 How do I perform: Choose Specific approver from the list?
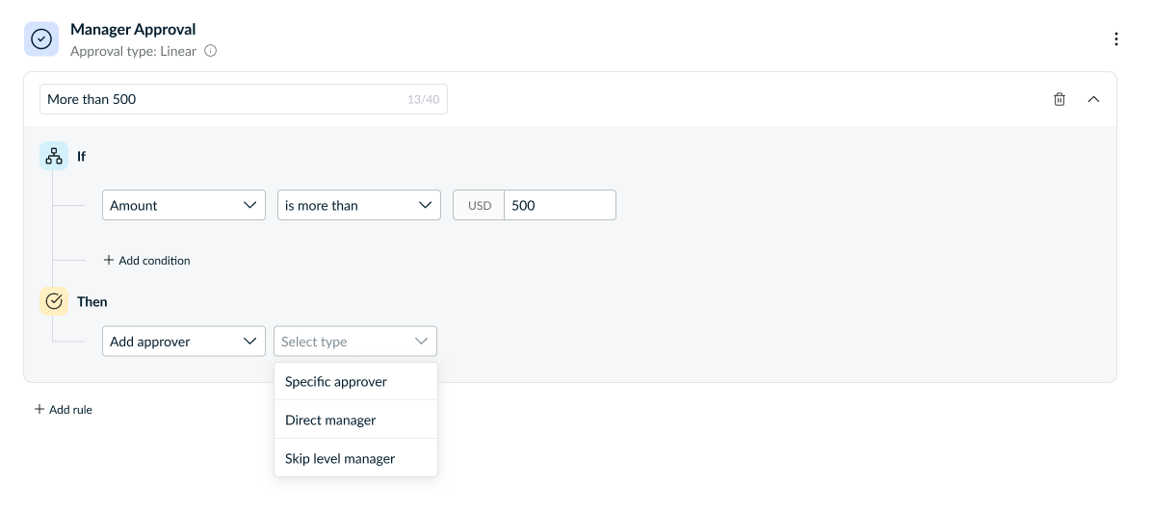[x=336, y=382]
